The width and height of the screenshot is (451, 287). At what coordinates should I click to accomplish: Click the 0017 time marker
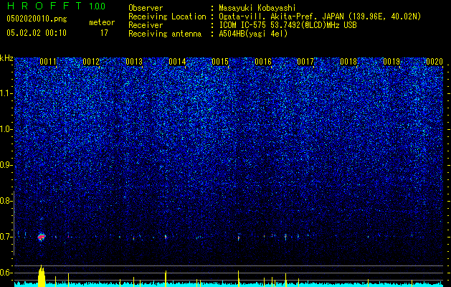pyautogui.click(x=305, y=62)
